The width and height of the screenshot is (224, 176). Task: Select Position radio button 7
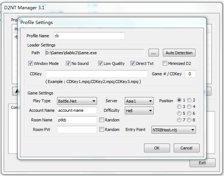pyautogui.click(x=179, y=120)
